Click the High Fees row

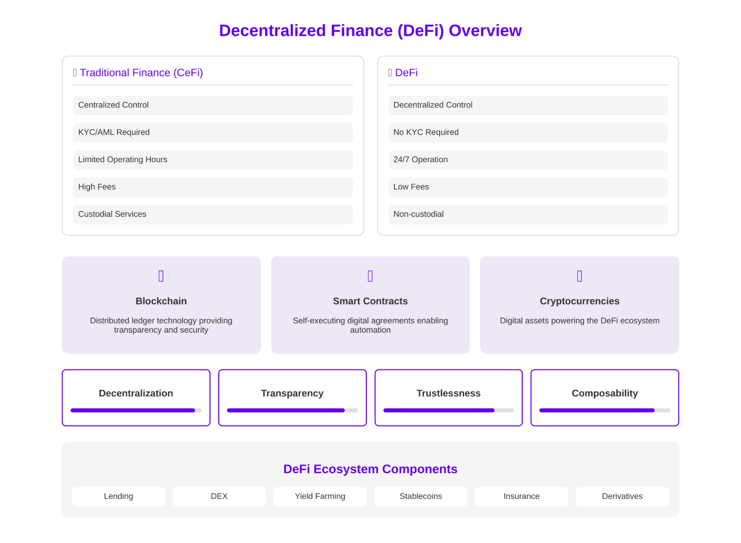click(213, 187)
